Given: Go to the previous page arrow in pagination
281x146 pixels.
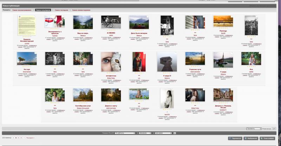Looking at the screenshot, I should pyautogui.click(x=13, y=138).
